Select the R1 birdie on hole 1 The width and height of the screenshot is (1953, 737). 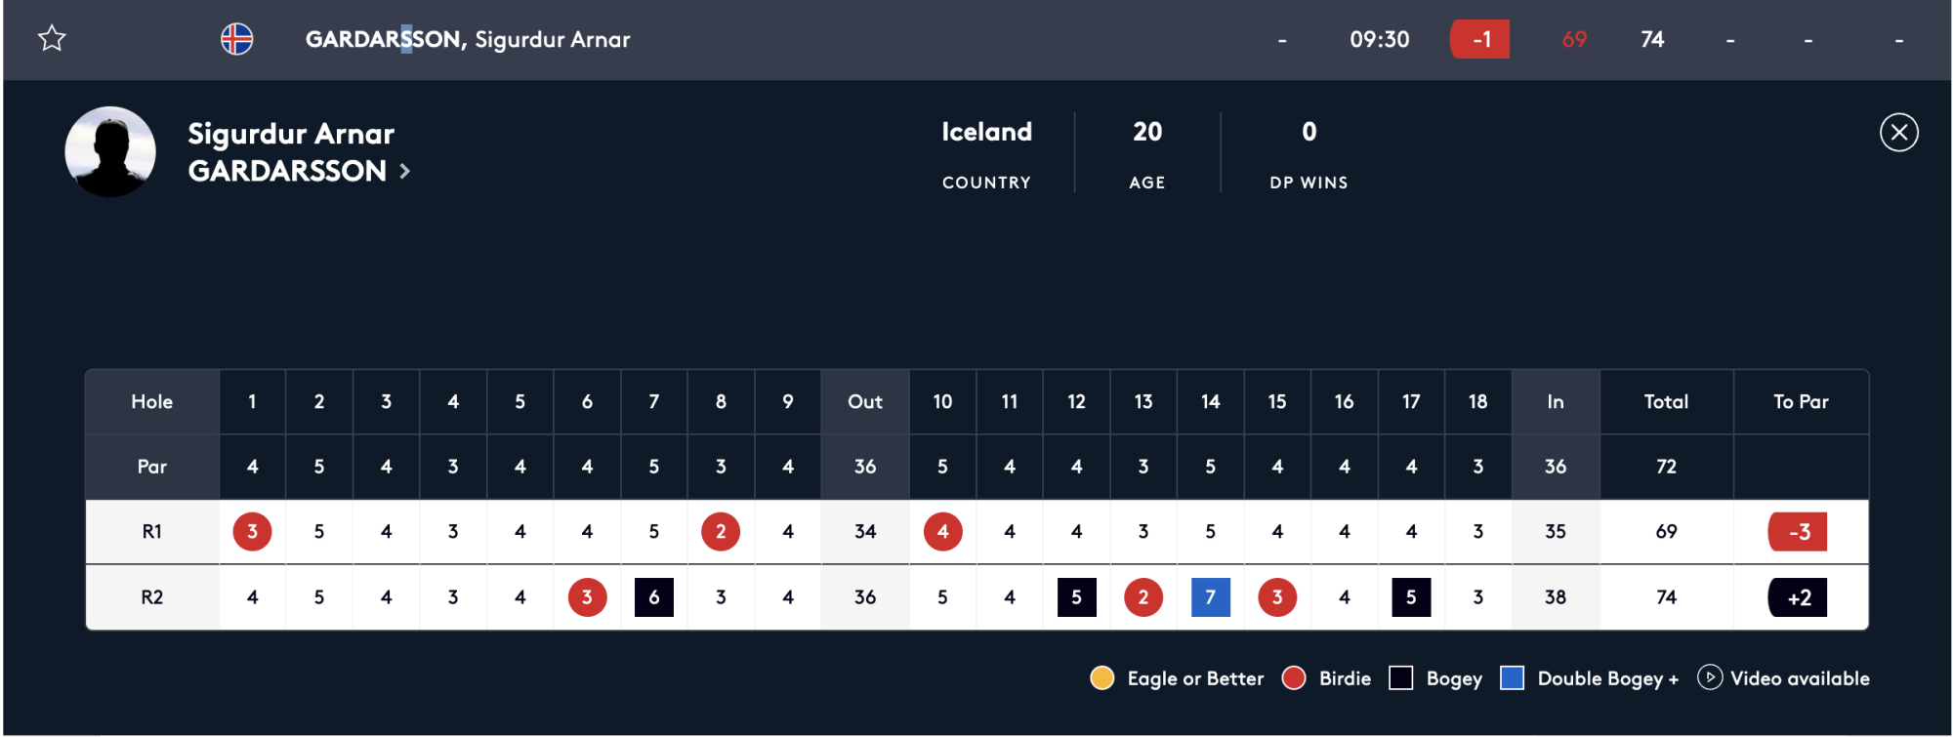point(252,532)
